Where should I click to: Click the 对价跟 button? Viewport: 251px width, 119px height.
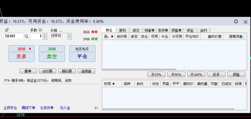[48, 71]
